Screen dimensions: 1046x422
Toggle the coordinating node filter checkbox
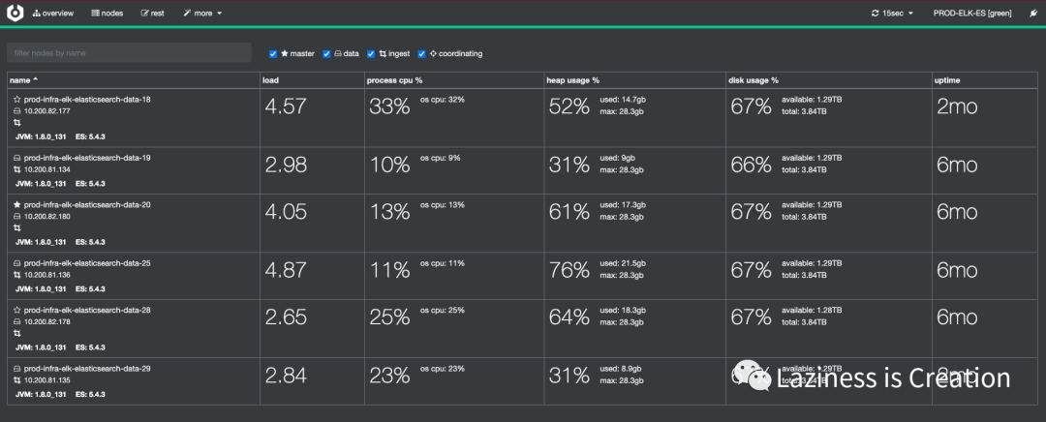pyautogui.click(x=421, y=54)
